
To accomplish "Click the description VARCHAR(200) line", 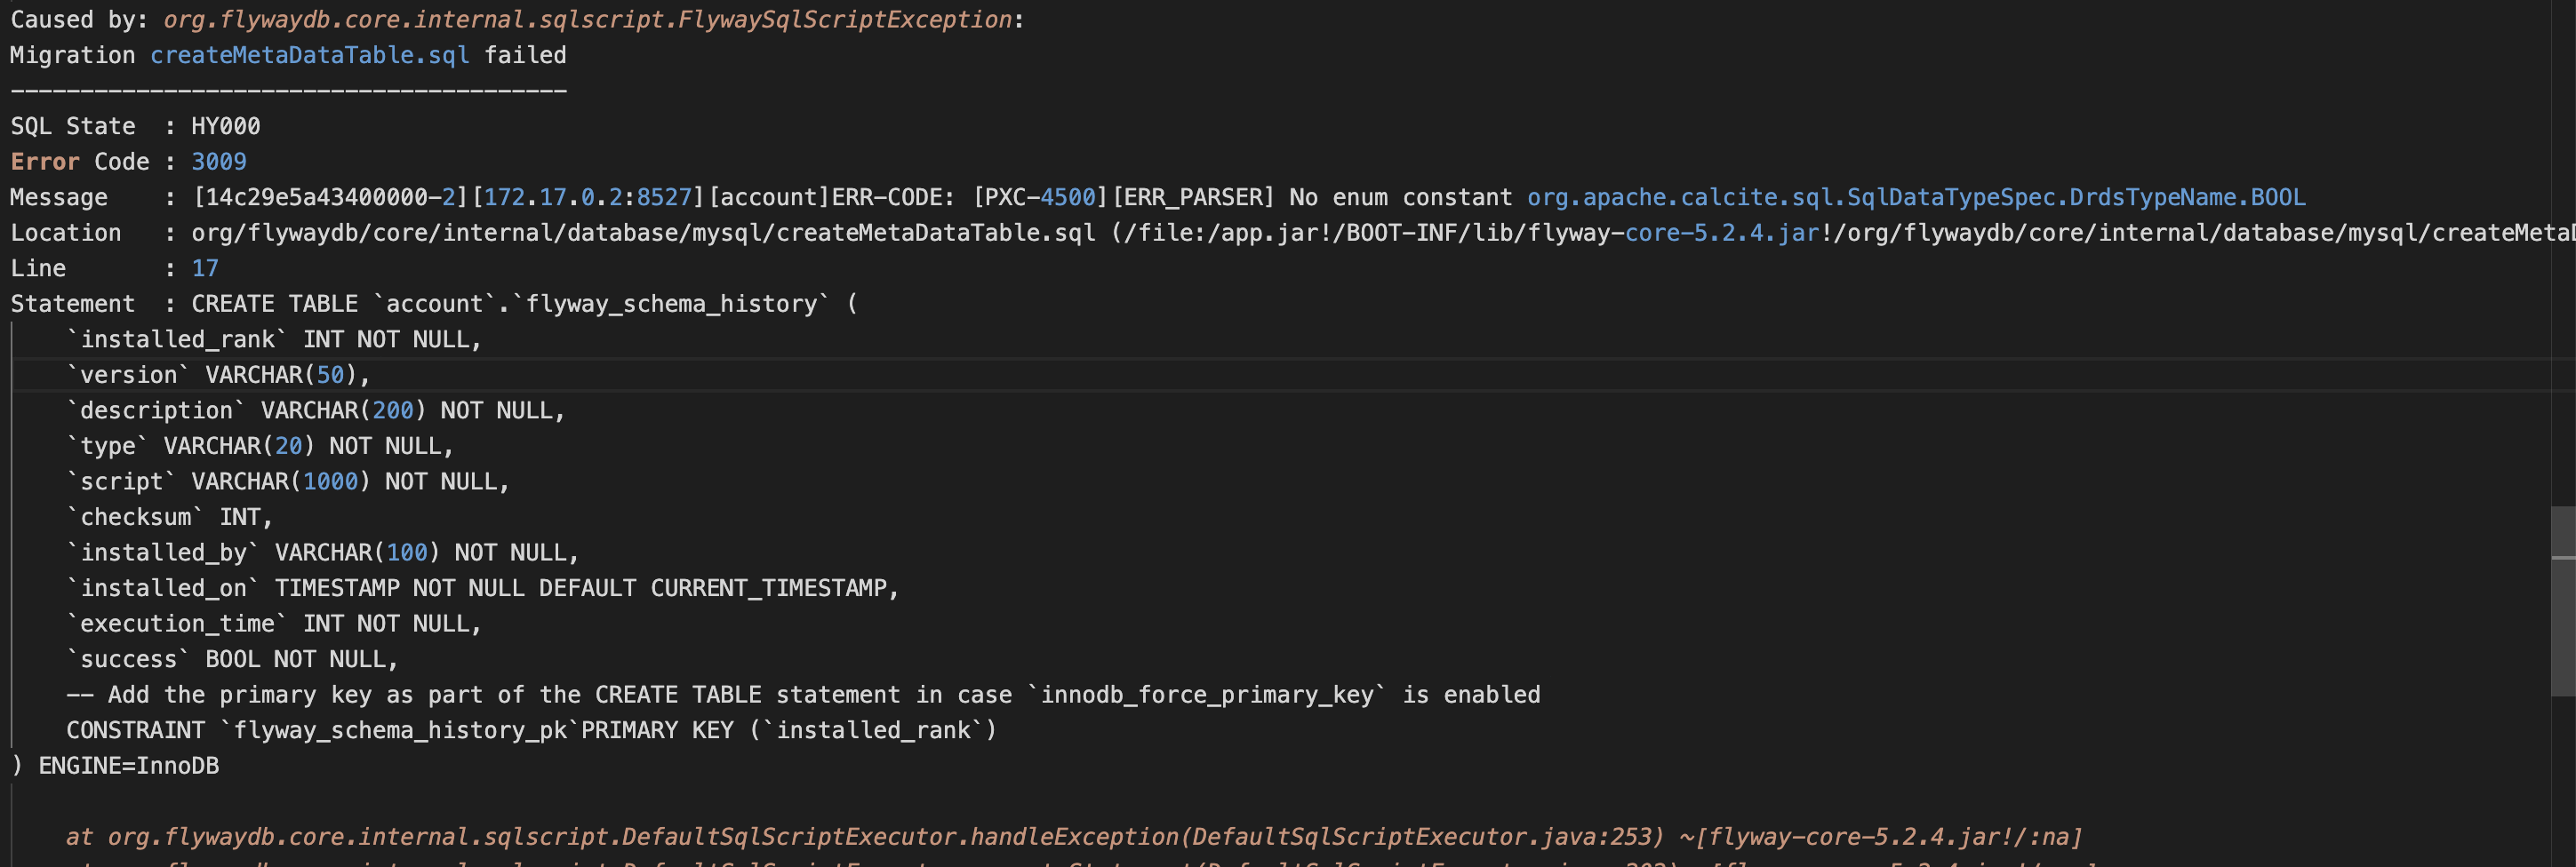I will [x=316, y=410].
